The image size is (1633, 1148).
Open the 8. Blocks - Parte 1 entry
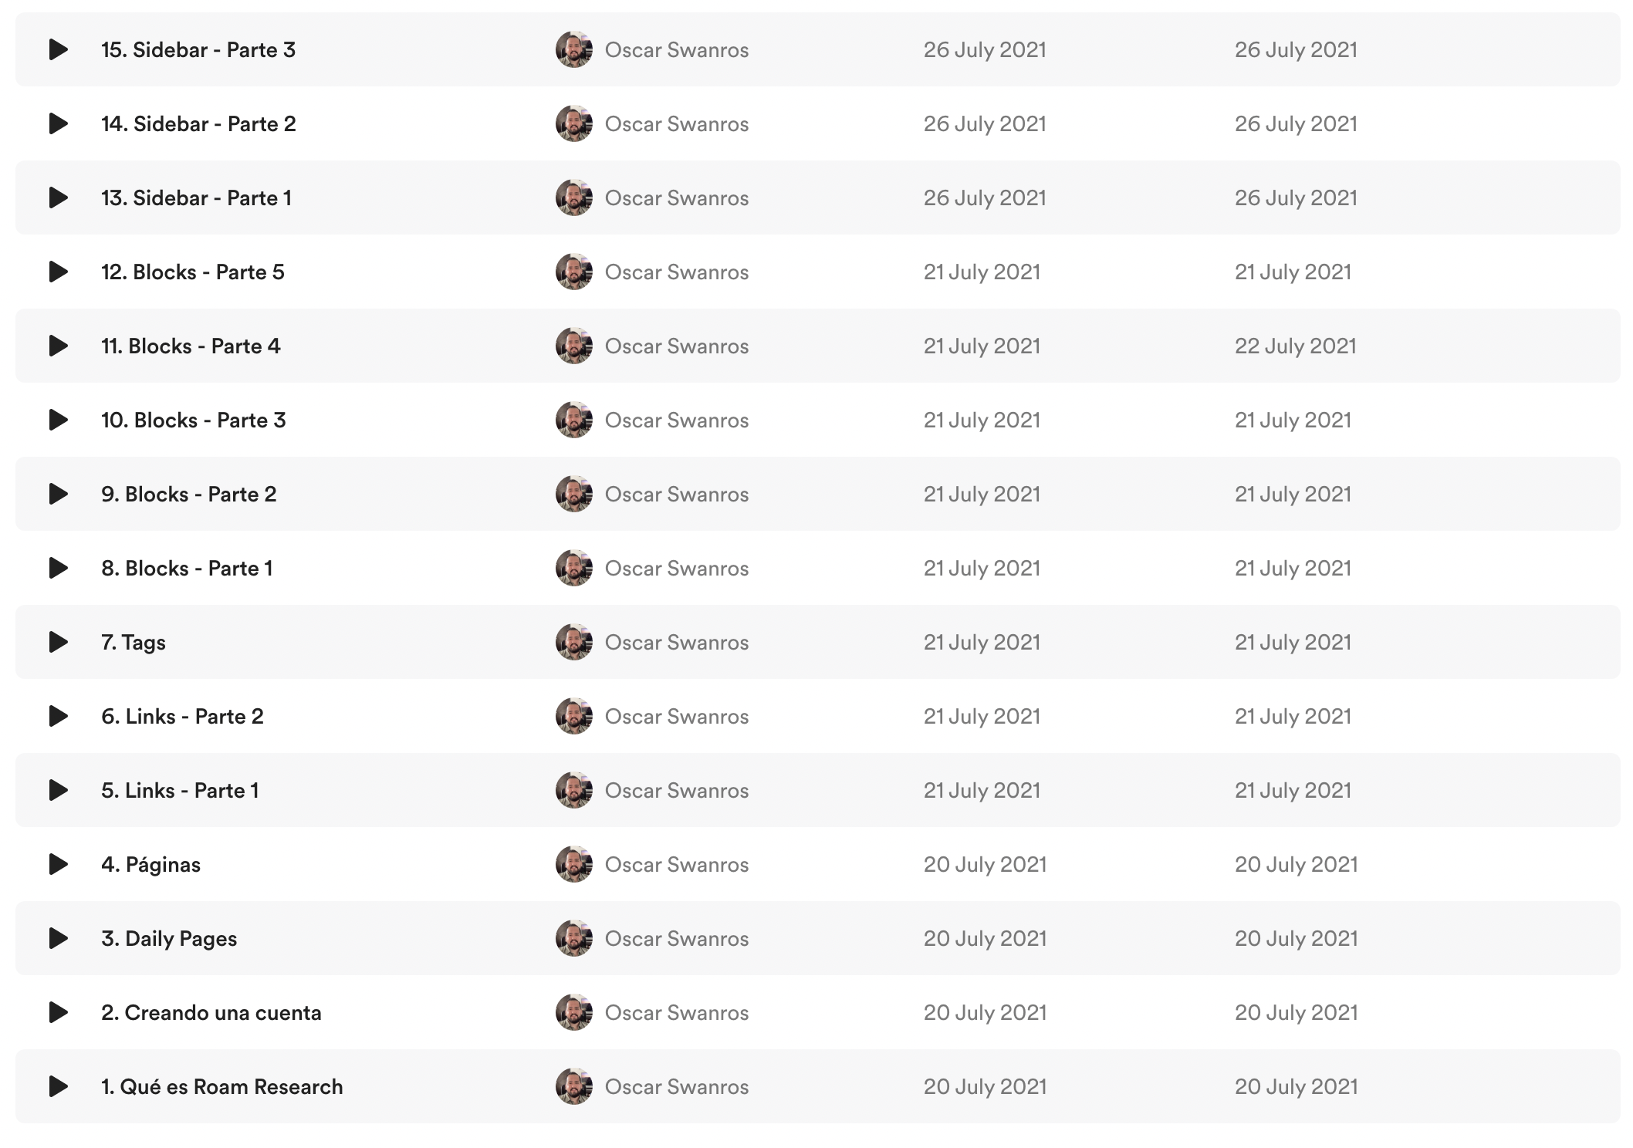(x=187, y=569)
